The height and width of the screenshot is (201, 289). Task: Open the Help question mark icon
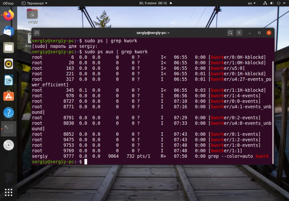click(x=9, y=112)
